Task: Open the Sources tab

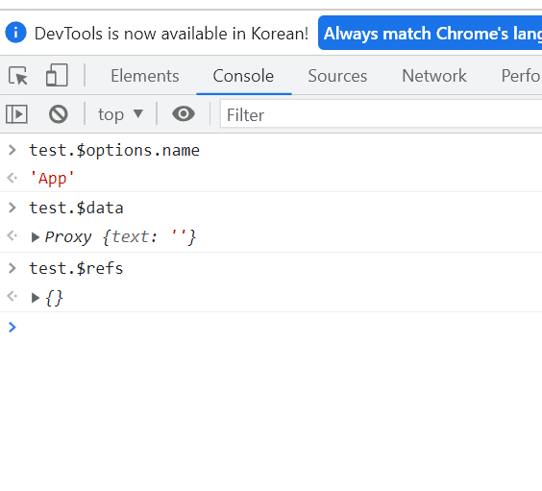Action: click(337, 76)
